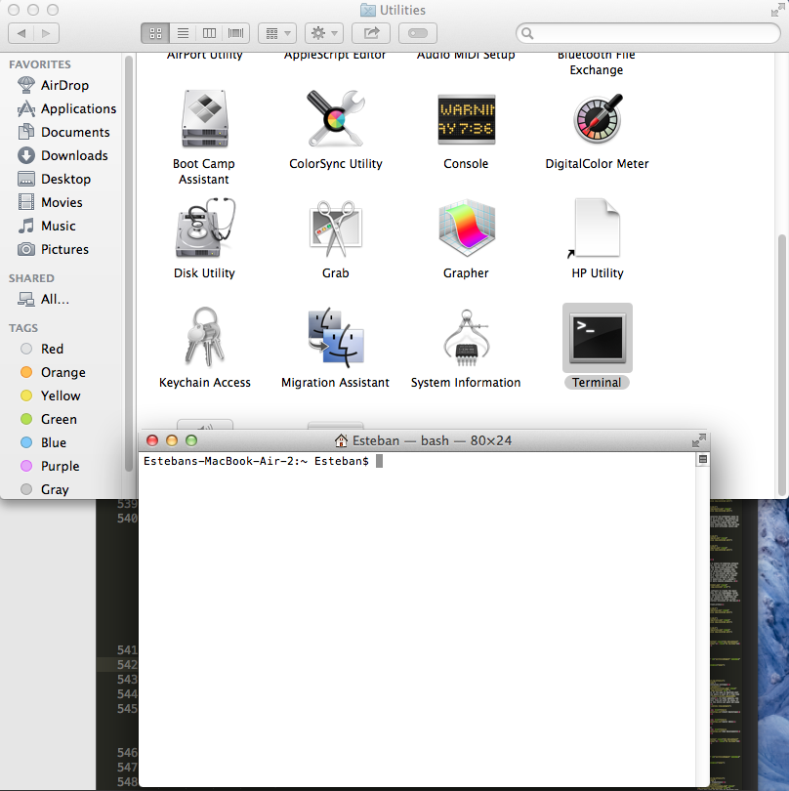Click the 'Terminal' file name label
Viewport: 789px width, 791px height.
coord(597,383)
